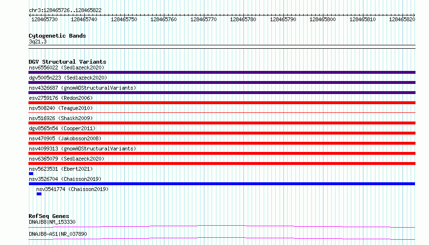Open gene label DNAJB8|NM_153330
The height and width of the screenshot is (245, 429).
(x=52, y=222)
